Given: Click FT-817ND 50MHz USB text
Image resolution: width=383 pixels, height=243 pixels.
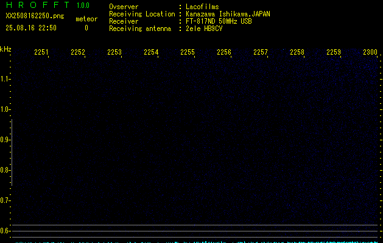Looking at the screenshot, I should tap(219, 21).
